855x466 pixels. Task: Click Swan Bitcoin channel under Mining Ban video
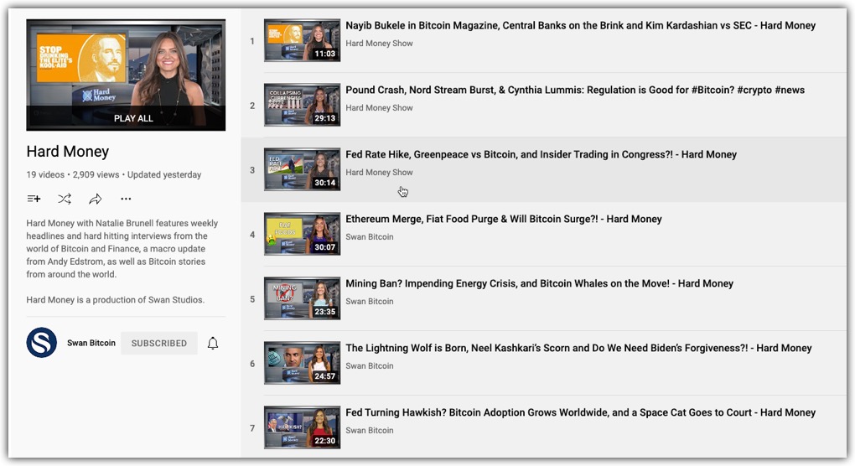tap(369, 302)
